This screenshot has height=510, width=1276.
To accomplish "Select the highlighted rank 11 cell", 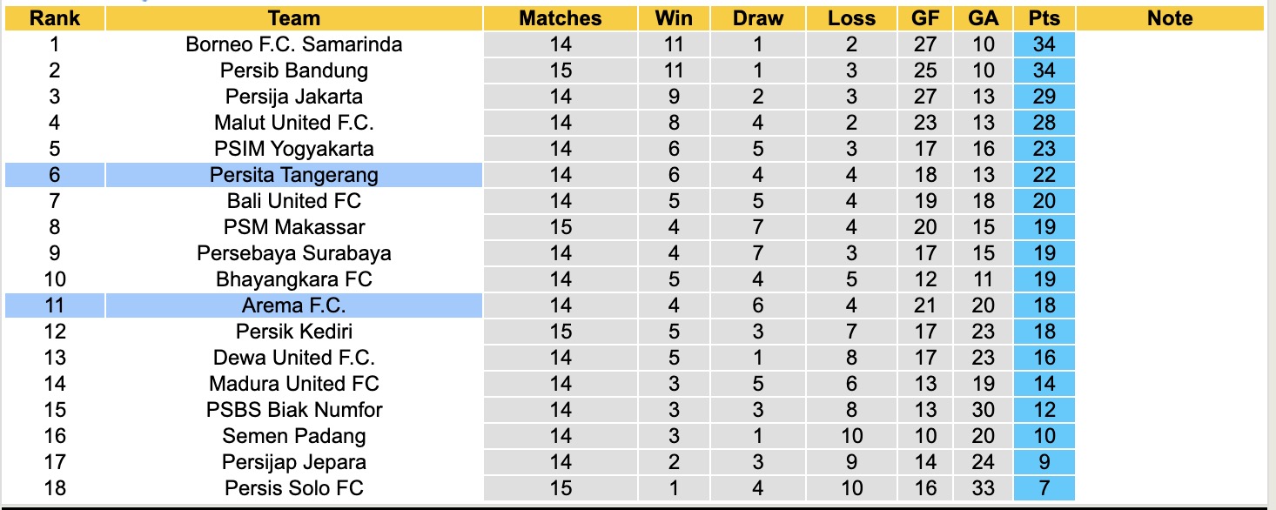I will [x=54, y=305].
